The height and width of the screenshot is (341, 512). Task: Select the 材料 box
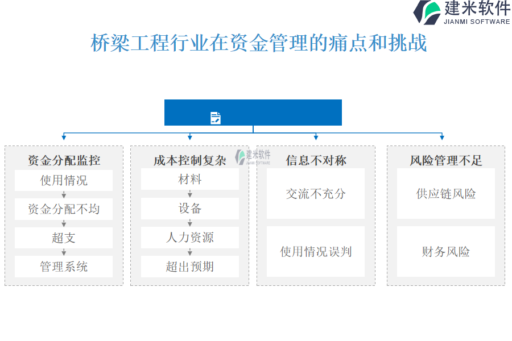pyautogui.click(x=190, y=179)
